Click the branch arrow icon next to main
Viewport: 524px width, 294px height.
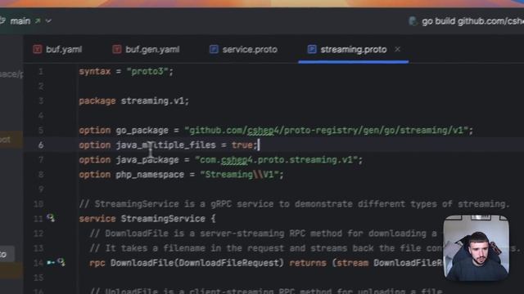click(38, 21)
